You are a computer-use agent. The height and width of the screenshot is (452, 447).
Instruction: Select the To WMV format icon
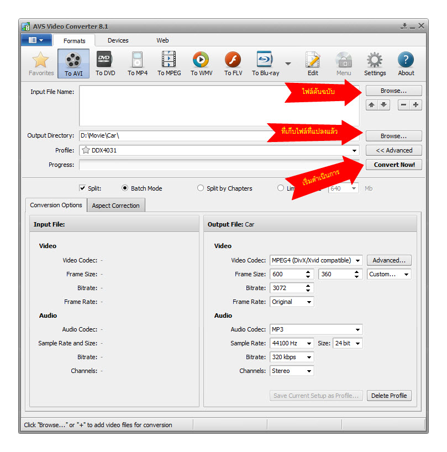[201, 64]
